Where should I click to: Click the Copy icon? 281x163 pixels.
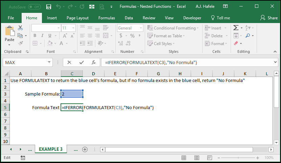point(20,36)
